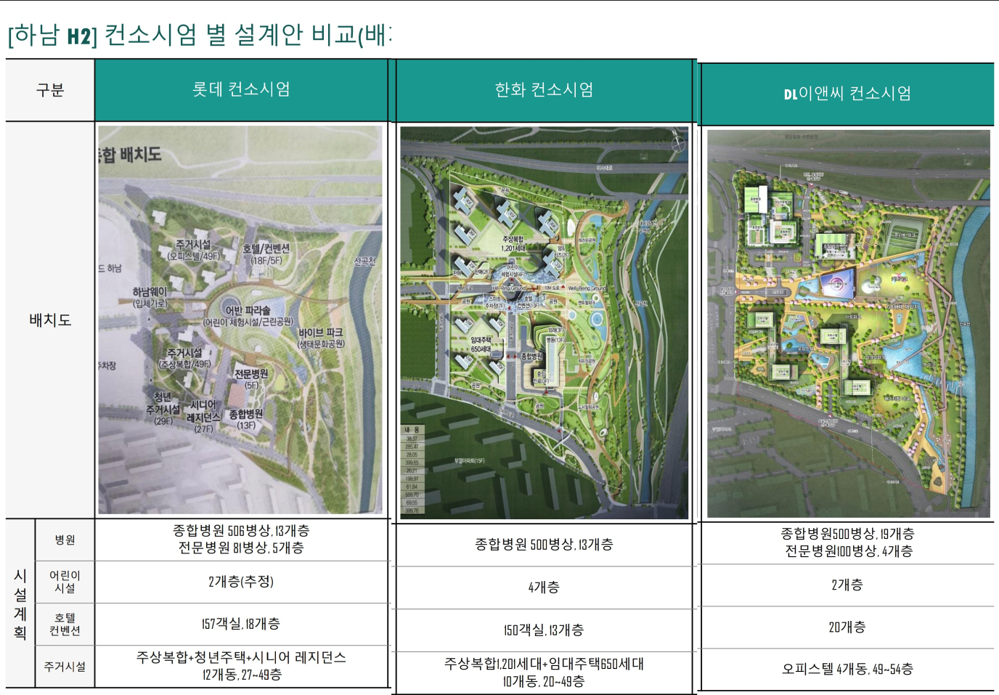Select the 롯데 컨소시엄 column header
Screen dimensions: 999x695
coord(241,89)
